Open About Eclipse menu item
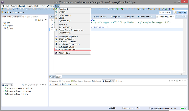Image resolution: width=189 pixels, height=111 pixels. coord(73,53)
